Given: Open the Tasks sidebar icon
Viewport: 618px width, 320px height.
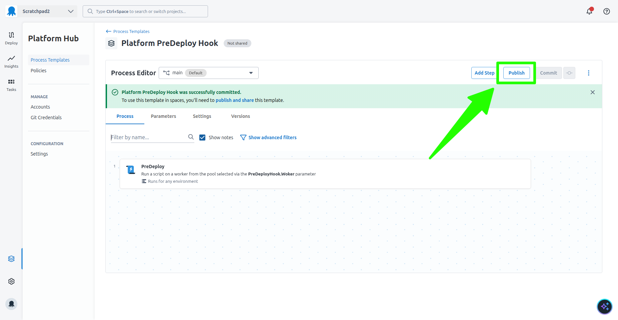Looking at the screenshot, I should coord(11,85).
